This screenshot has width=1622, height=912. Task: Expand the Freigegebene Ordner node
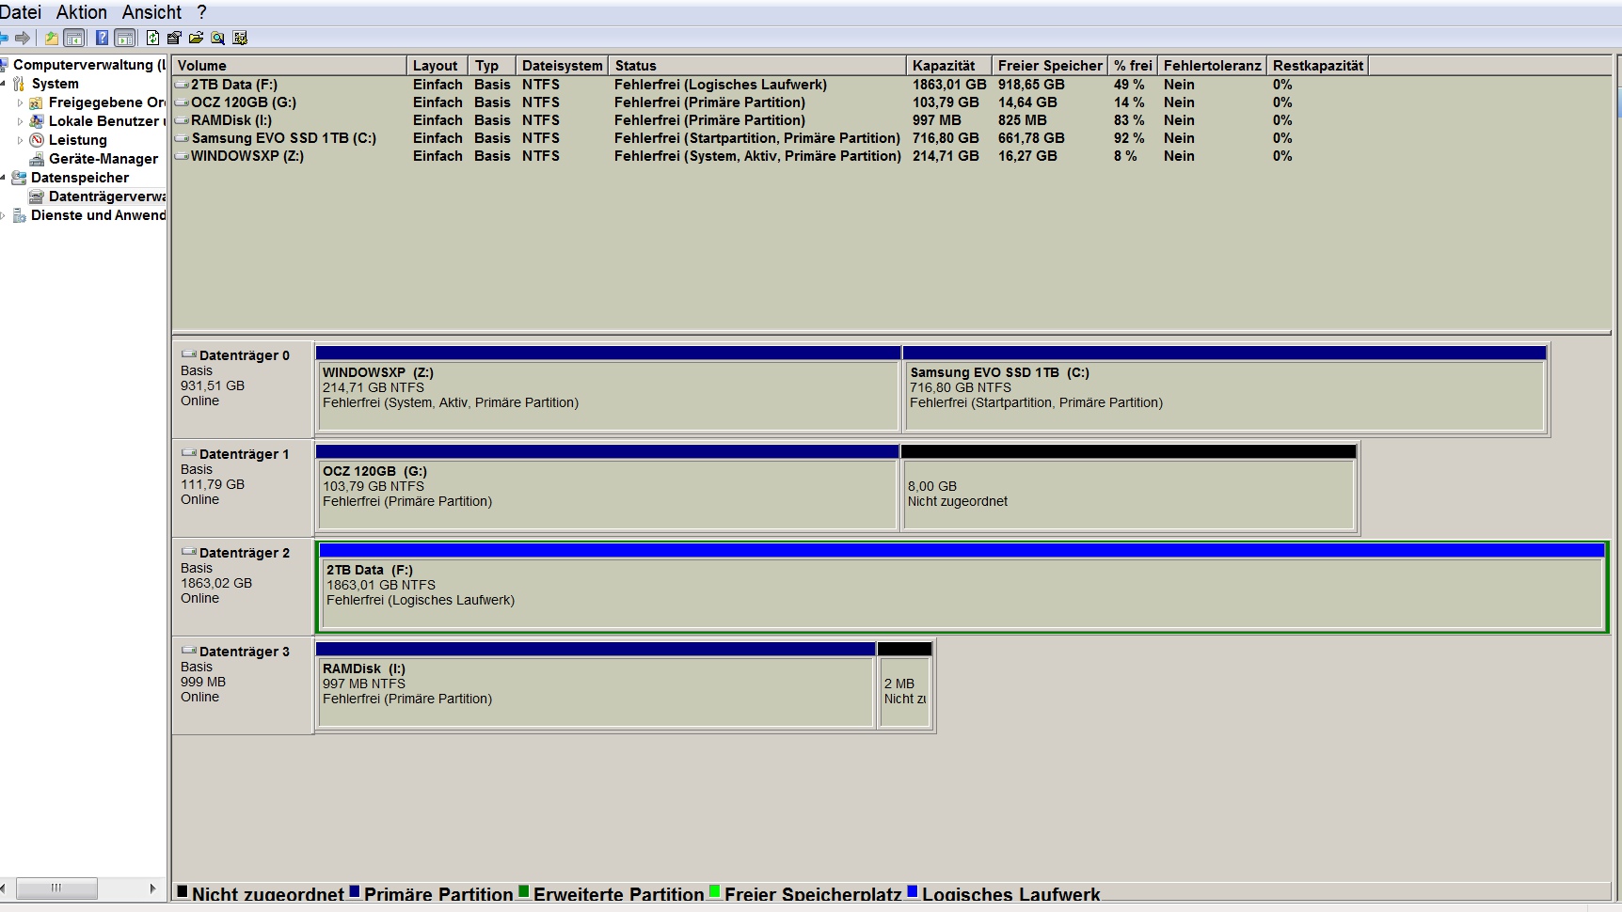pyautogui.click(x=20, y=102)
